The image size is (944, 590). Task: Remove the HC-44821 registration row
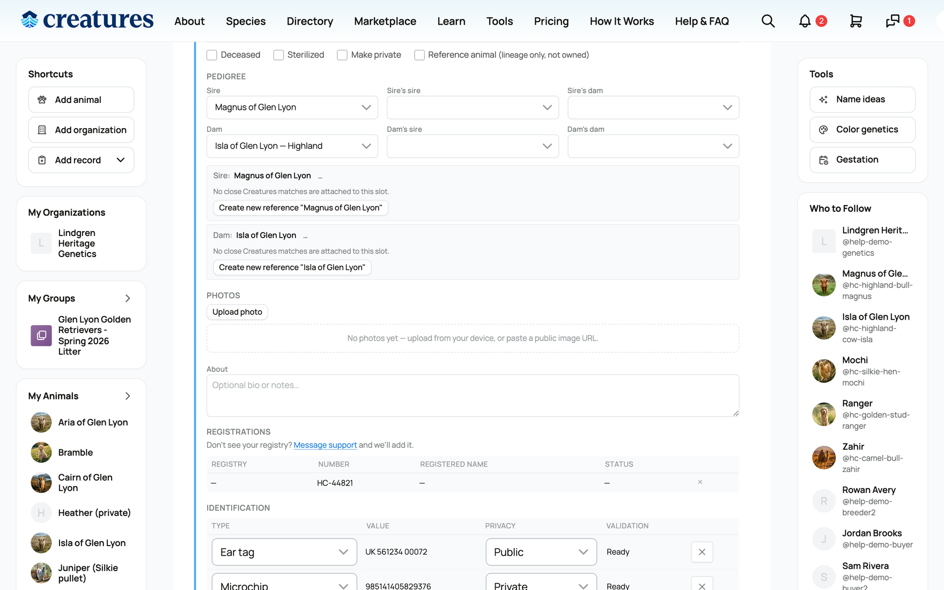click(x=700, y=482)
